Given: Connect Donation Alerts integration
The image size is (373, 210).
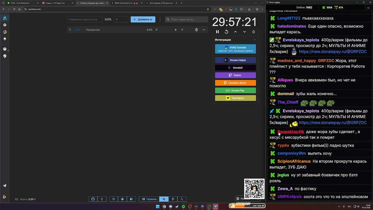Looking at the screenshot, I should (235, 83).
